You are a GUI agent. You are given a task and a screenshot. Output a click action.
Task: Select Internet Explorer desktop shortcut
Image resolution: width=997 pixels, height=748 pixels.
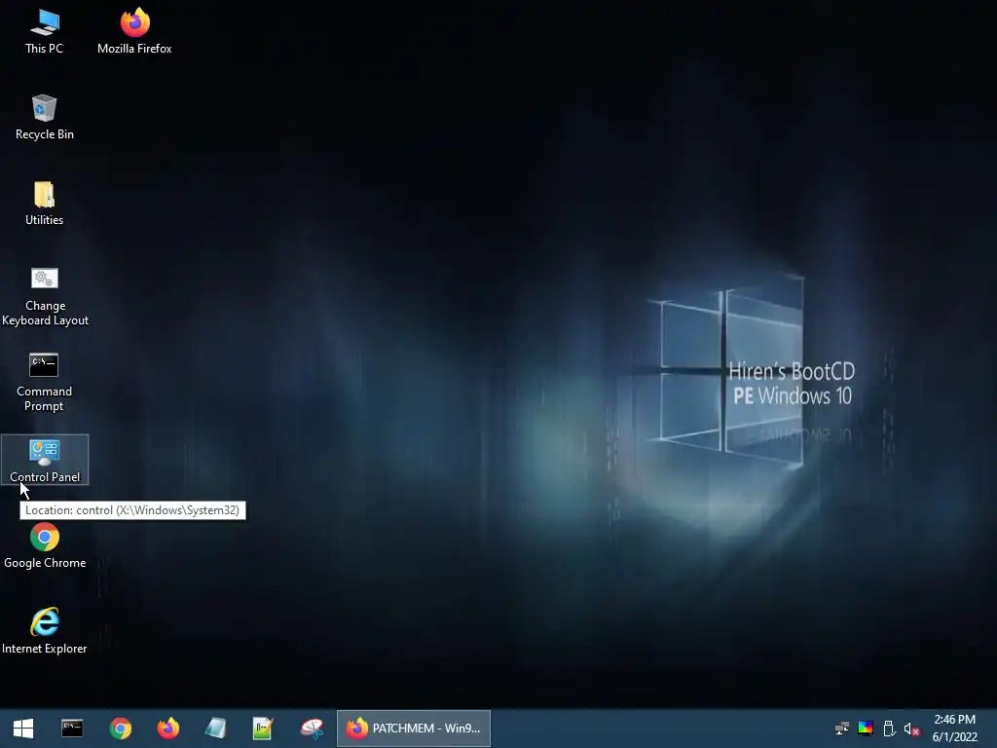point(45,631)
